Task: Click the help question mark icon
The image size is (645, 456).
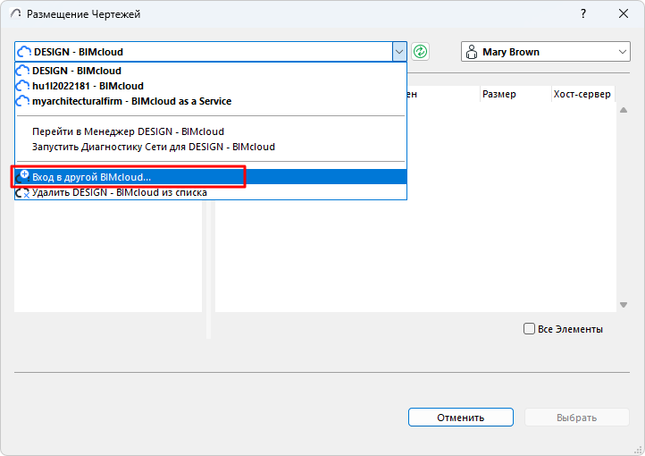Action: [583, 14]
